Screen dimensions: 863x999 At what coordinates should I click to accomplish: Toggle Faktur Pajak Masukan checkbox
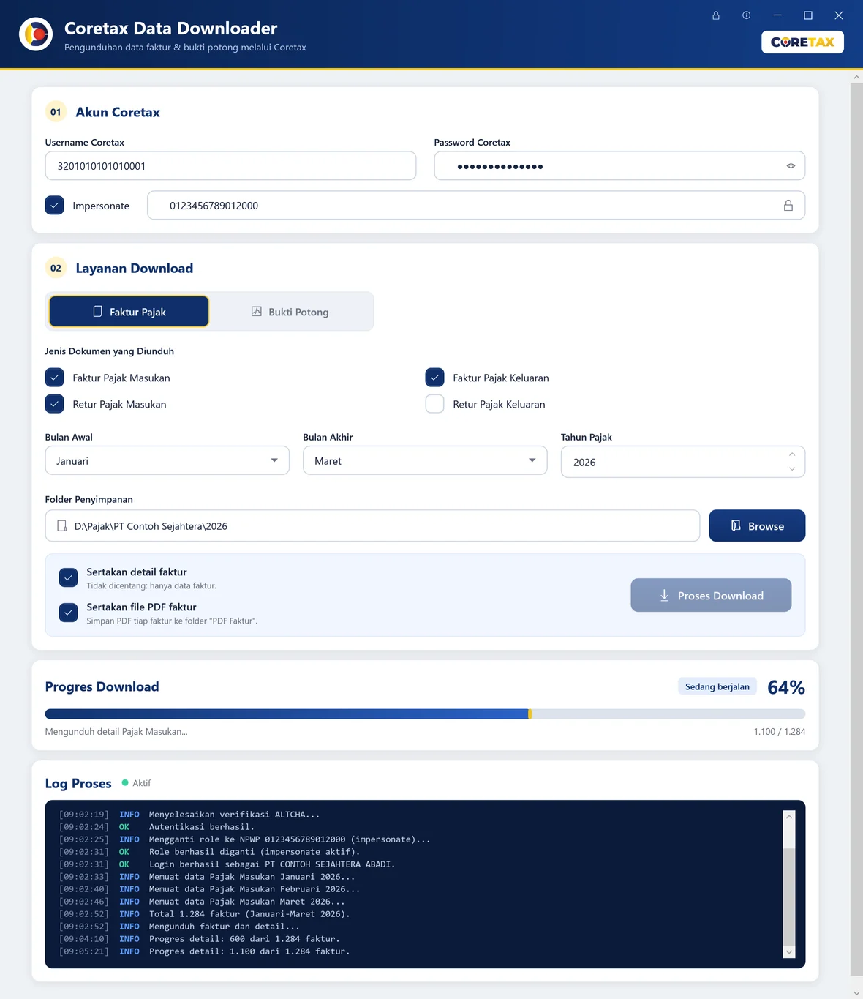(x=55, y=378)
